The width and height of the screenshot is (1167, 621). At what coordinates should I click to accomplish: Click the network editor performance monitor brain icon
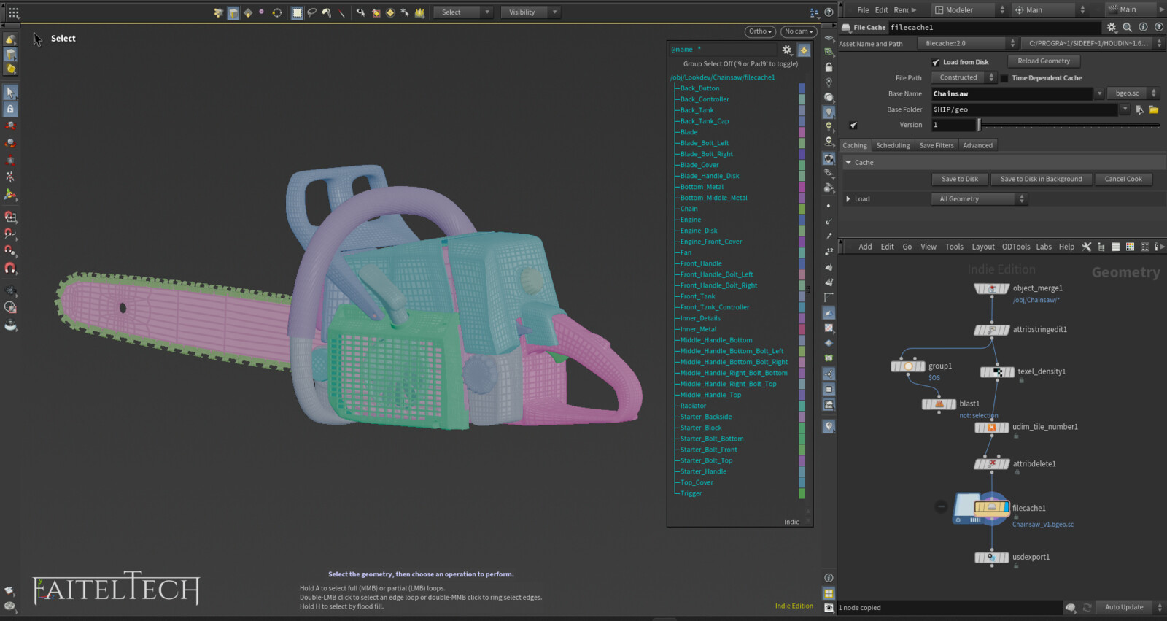(x=1070, y=607)
